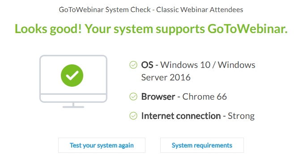
Task: Click the Test your system again button
Action: coord(102,145)
